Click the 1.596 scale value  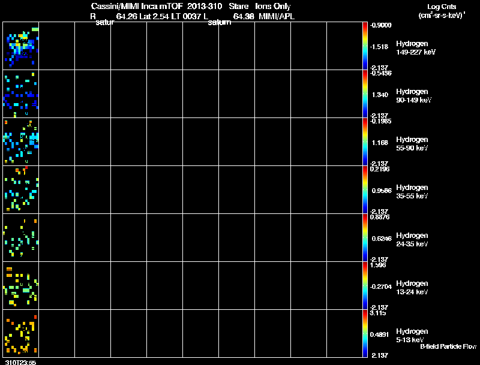tap(378, 265)
